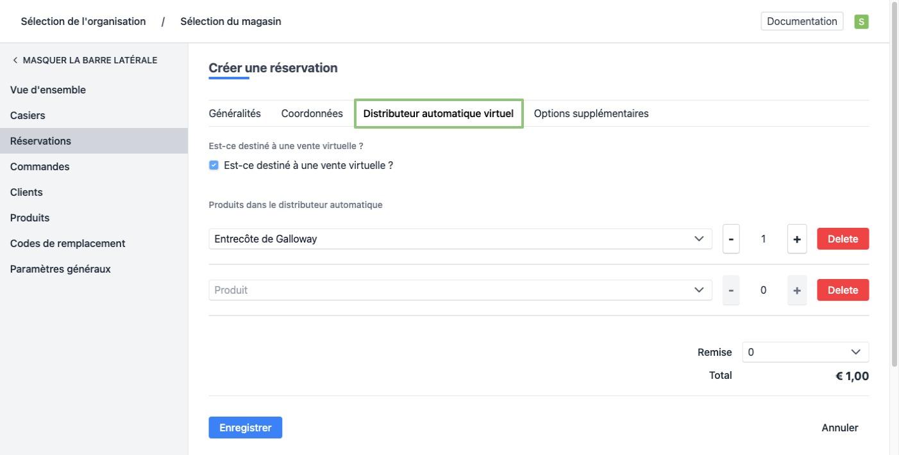Delete the Entrecôte de Galloway product row
Image resolution: width=899 pixels, height=455 pixels.
(x=843, y=239)
